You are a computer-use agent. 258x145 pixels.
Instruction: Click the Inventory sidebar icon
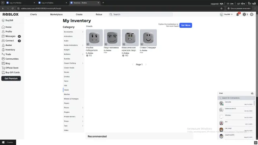point(3,50)
